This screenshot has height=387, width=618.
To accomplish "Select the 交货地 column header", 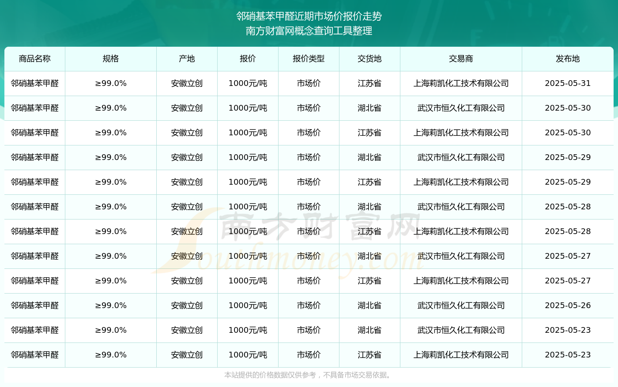I will 370,59.
